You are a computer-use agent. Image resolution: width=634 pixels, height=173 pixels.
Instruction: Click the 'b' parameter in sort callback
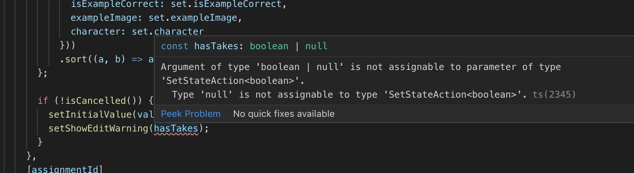(x=118, y=59)
